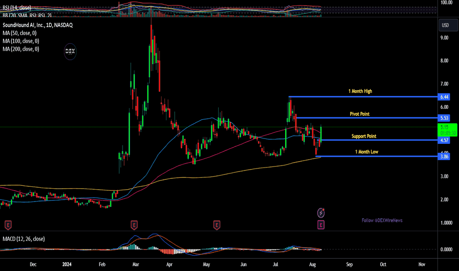The height and width of the screenshot is (271, 459).
Task: Click the 1 Month Low annotation text
Action: click(x=366, y=152)
